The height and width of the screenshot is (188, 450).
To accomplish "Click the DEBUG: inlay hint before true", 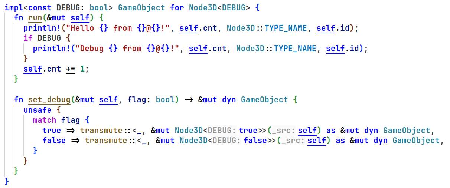I will (222, 131).
